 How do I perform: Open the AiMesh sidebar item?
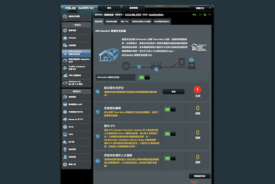(x=76, y=38)
